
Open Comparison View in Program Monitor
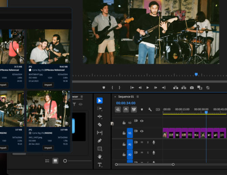pyautogui.click(x=199, y=87)
